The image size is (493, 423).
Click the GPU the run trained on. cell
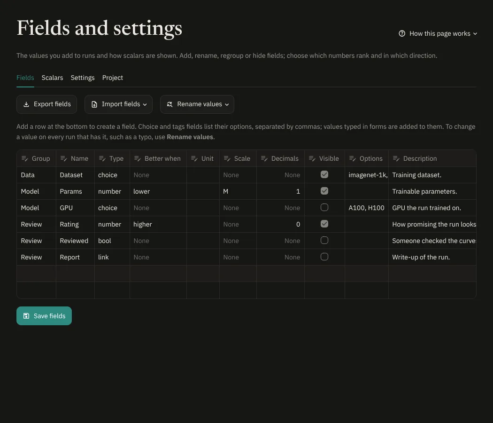(432, 208)
